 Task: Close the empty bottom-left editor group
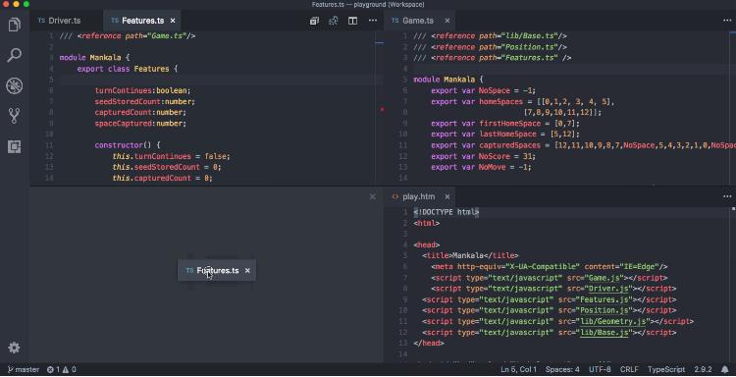coord(373,196)
